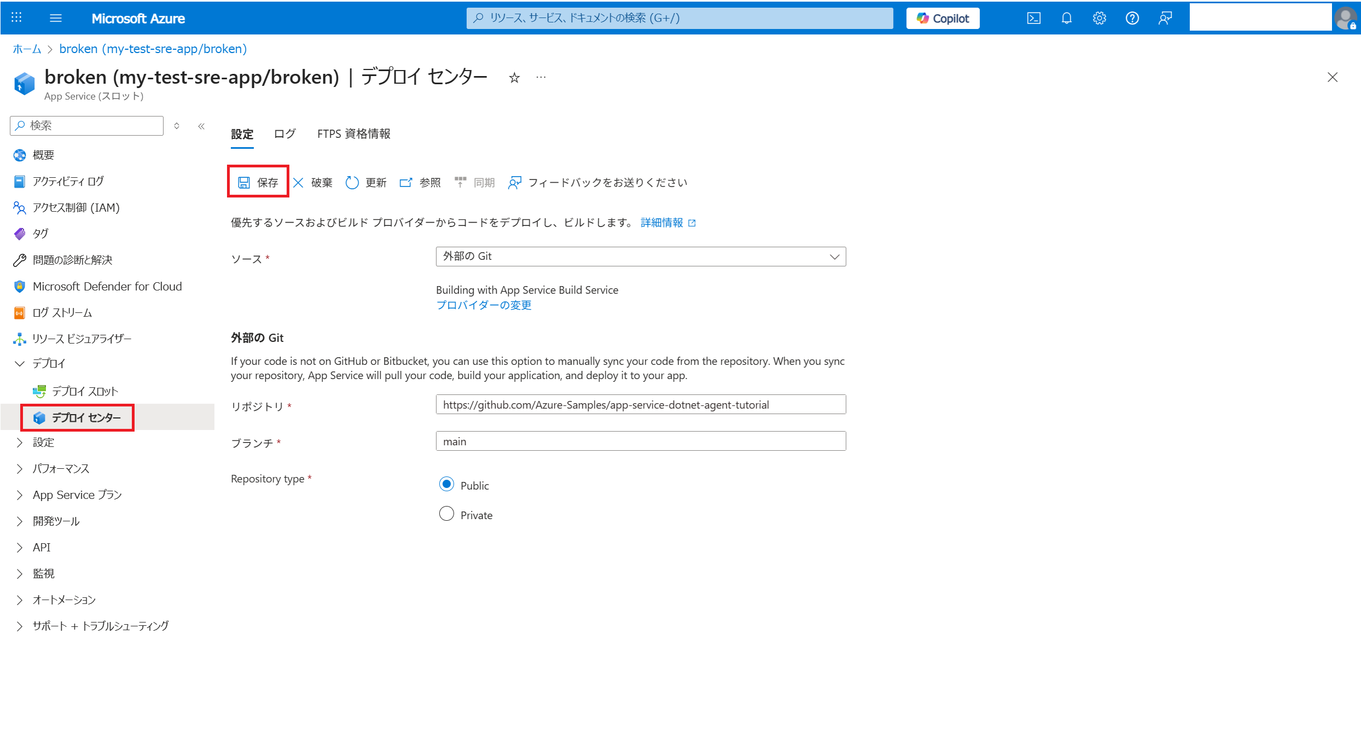Open the more options ellipsis by the title
The width and height of the screenshot is (1361, 756).
point(541,78)
